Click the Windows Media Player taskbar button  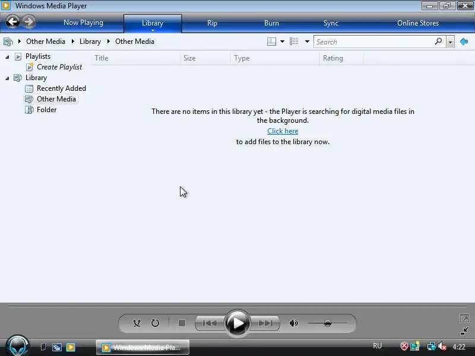coord(142,348)
